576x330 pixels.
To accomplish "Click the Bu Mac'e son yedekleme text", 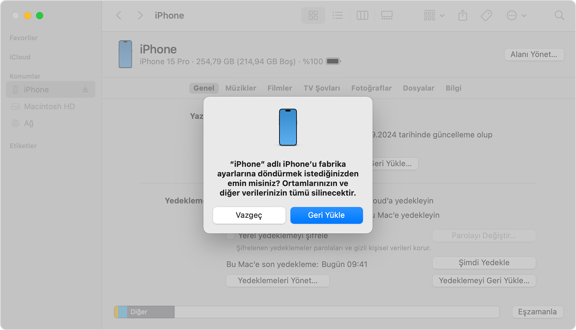I will (x=297, y=264).
